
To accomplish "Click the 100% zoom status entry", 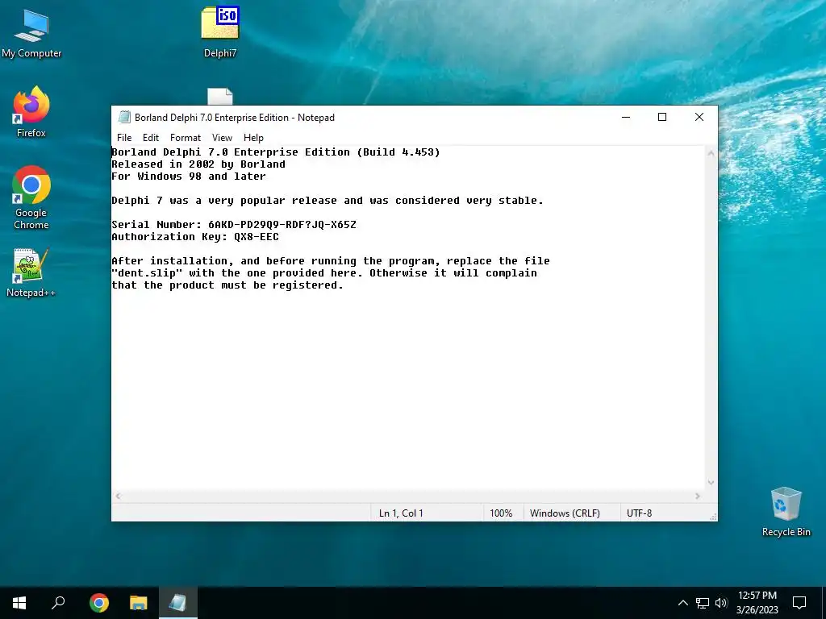I will 501,513.
